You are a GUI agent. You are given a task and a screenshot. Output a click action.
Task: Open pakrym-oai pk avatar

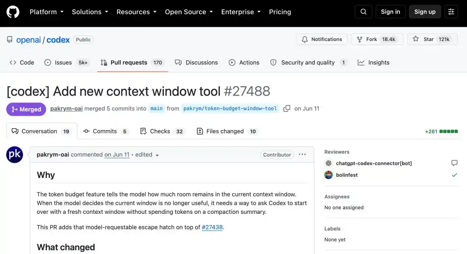pos(15,155)
